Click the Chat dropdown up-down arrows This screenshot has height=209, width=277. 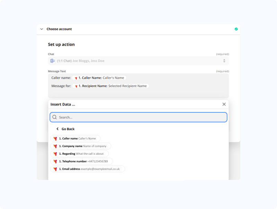224,61
